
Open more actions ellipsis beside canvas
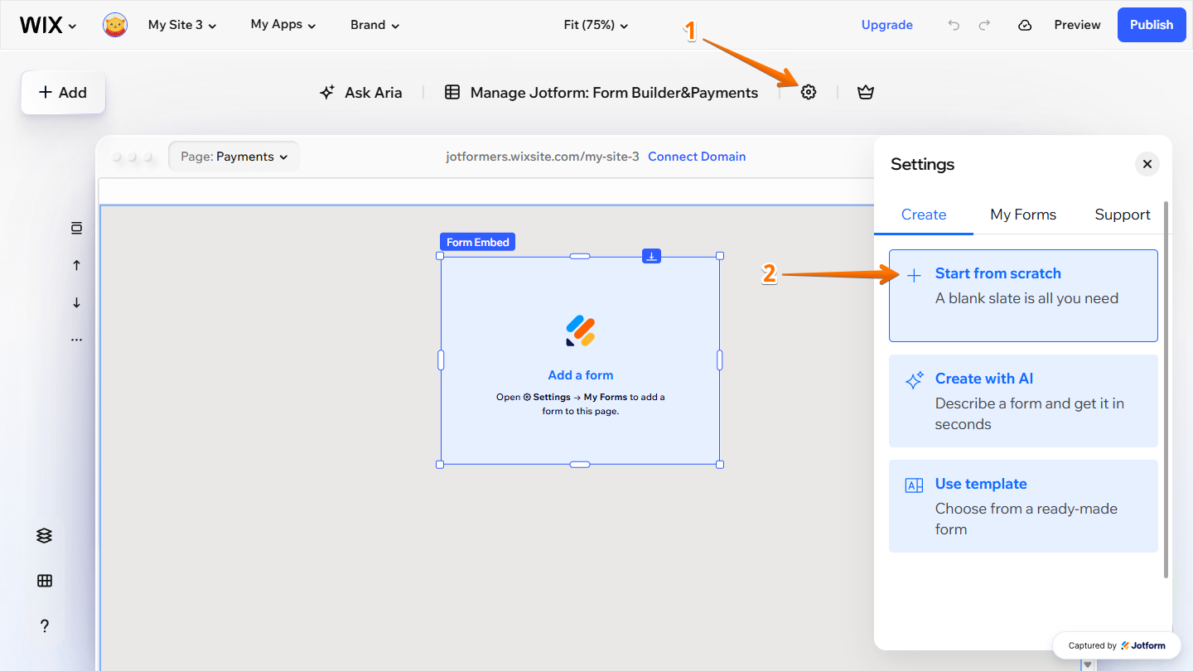coord(76,340)
